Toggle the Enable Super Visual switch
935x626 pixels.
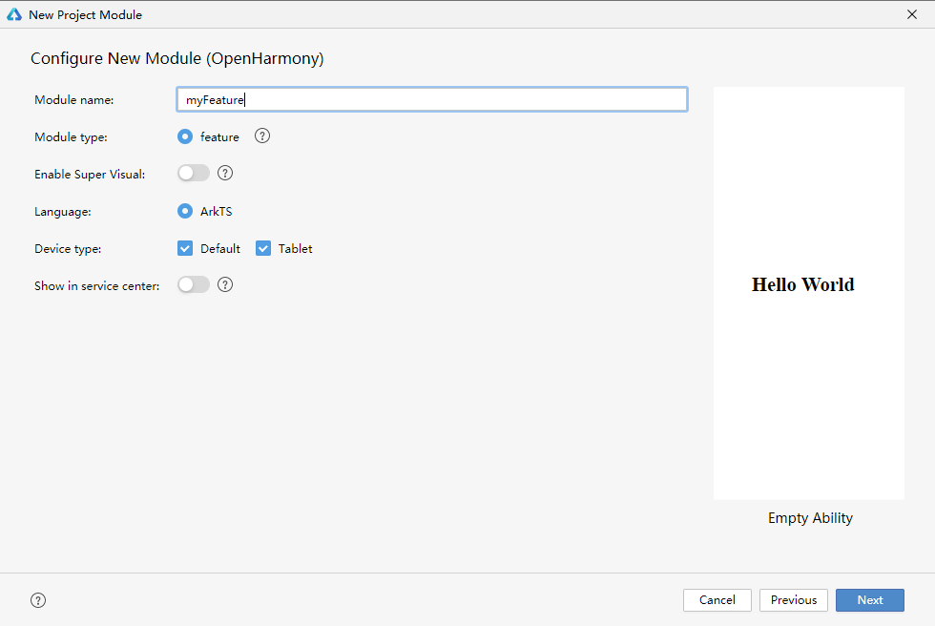click(x=193, y=174)
